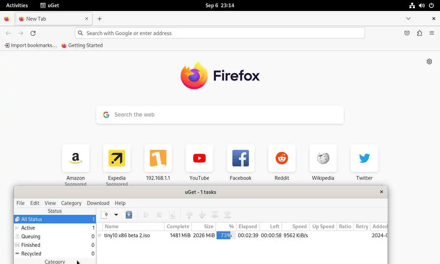Click the Name column header
This screenshot has width=440, height=264.
134,227
